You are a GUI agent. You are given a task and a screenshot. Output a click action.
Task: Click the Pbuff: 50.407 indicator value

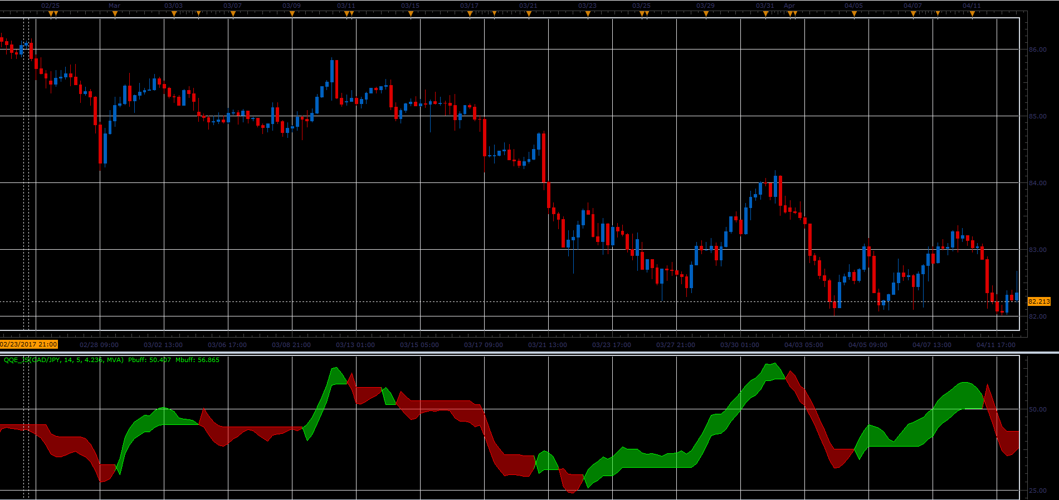pyautogui.click(x=150, y=360)
